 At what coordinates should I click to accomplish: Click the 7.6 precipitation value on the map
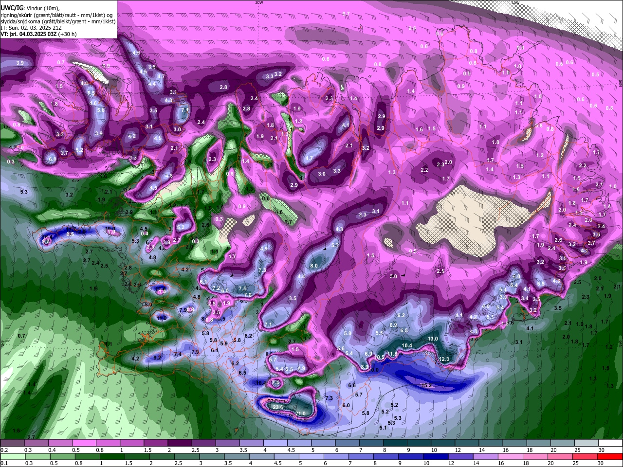(248, 295)
